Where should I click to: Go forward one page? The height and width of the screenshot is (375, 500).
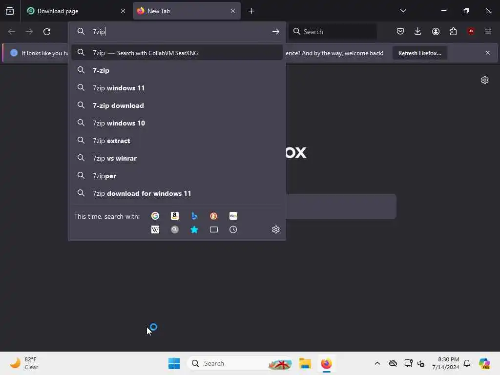coord(29,32)
